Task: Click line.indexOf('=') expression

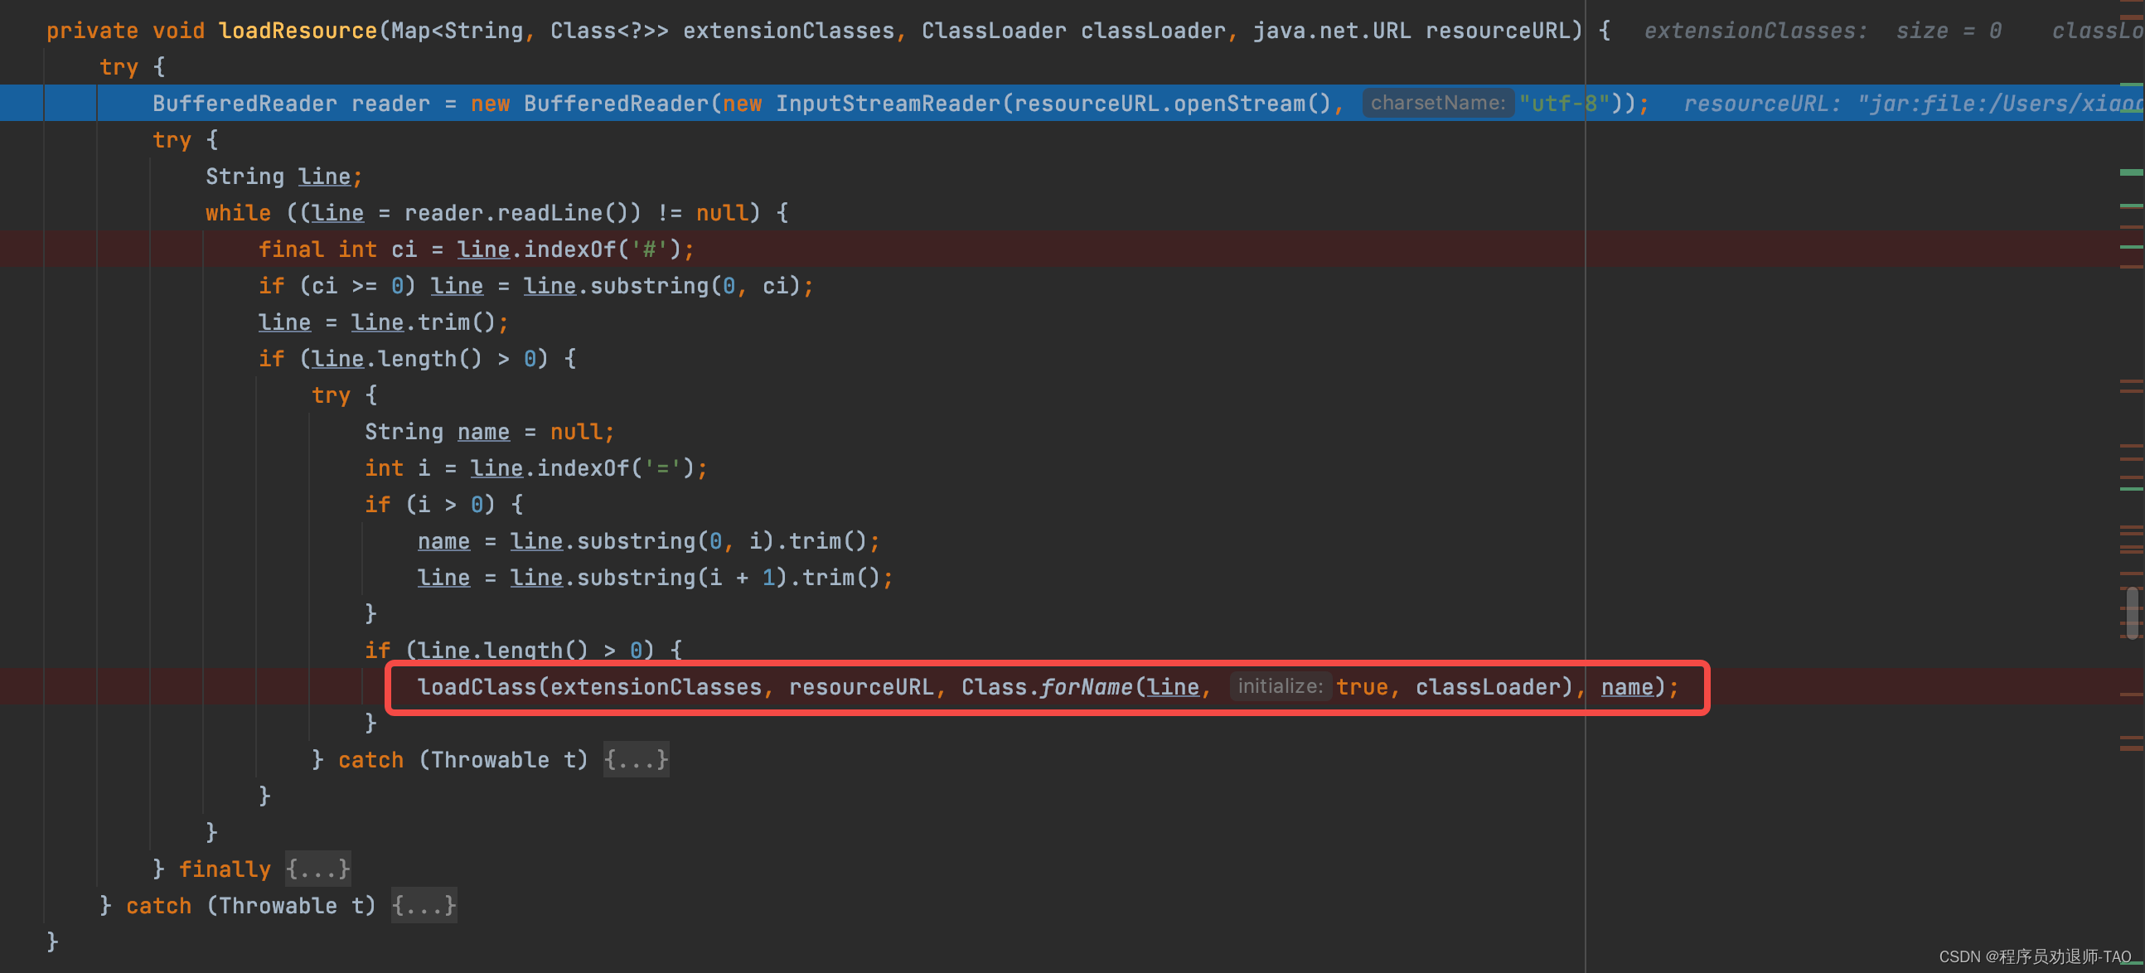Action: pos(582,468)
